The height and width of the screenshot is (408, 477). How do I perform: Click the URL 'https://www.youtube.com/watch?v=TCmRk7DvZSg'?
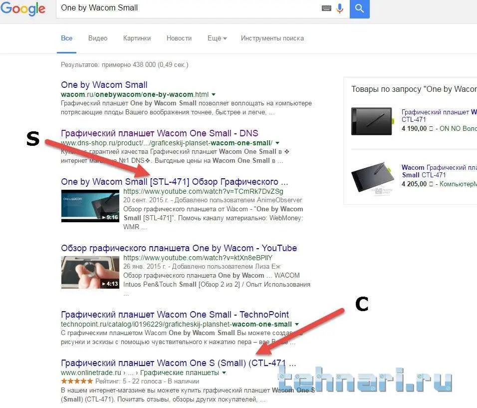tap(203, 191)
